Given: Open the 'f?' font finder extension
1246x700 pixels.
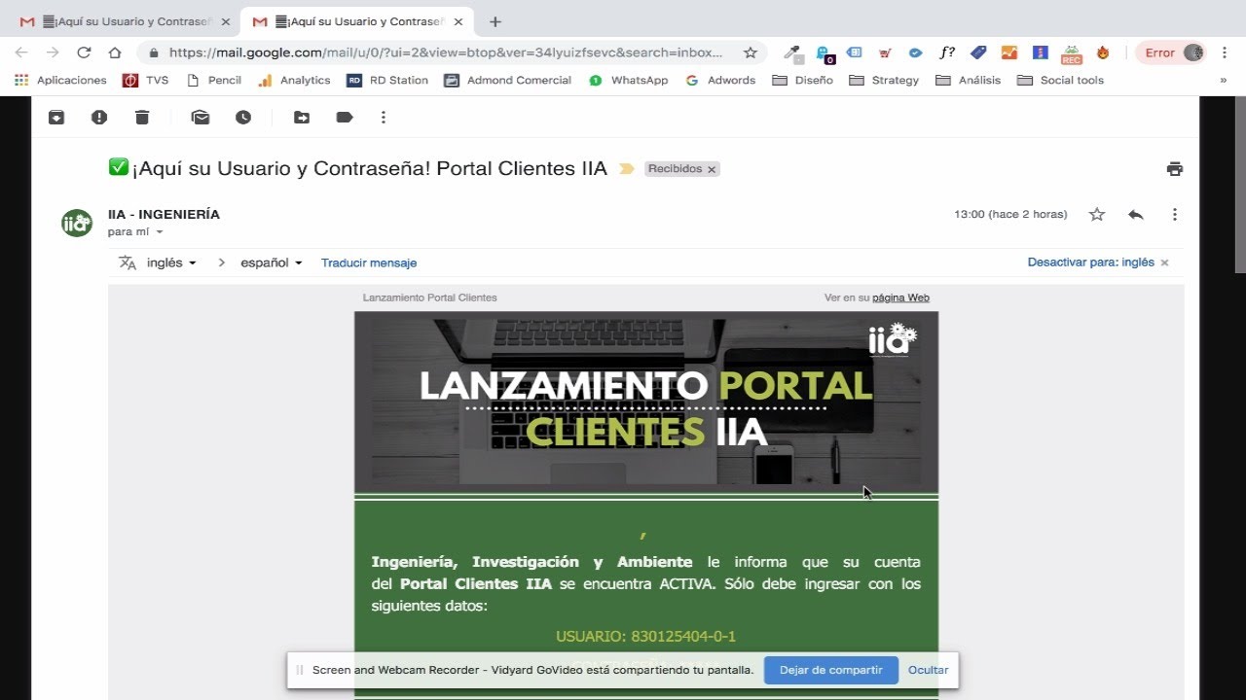Looking at the screenshot, I should point(947,52).
